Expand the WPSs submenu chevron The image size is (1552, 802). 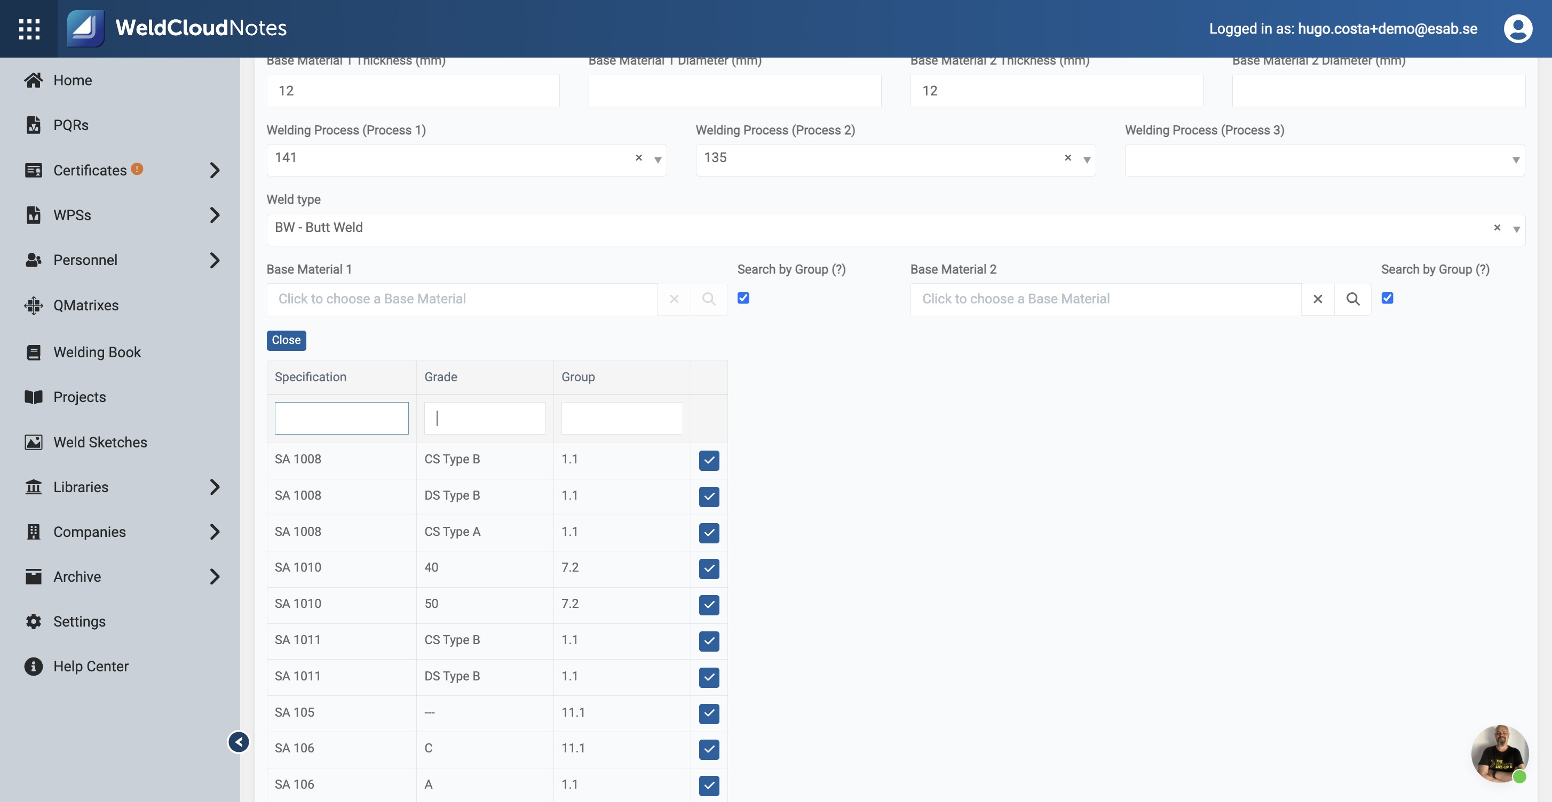pyautogui.click(x=215, y=215)
